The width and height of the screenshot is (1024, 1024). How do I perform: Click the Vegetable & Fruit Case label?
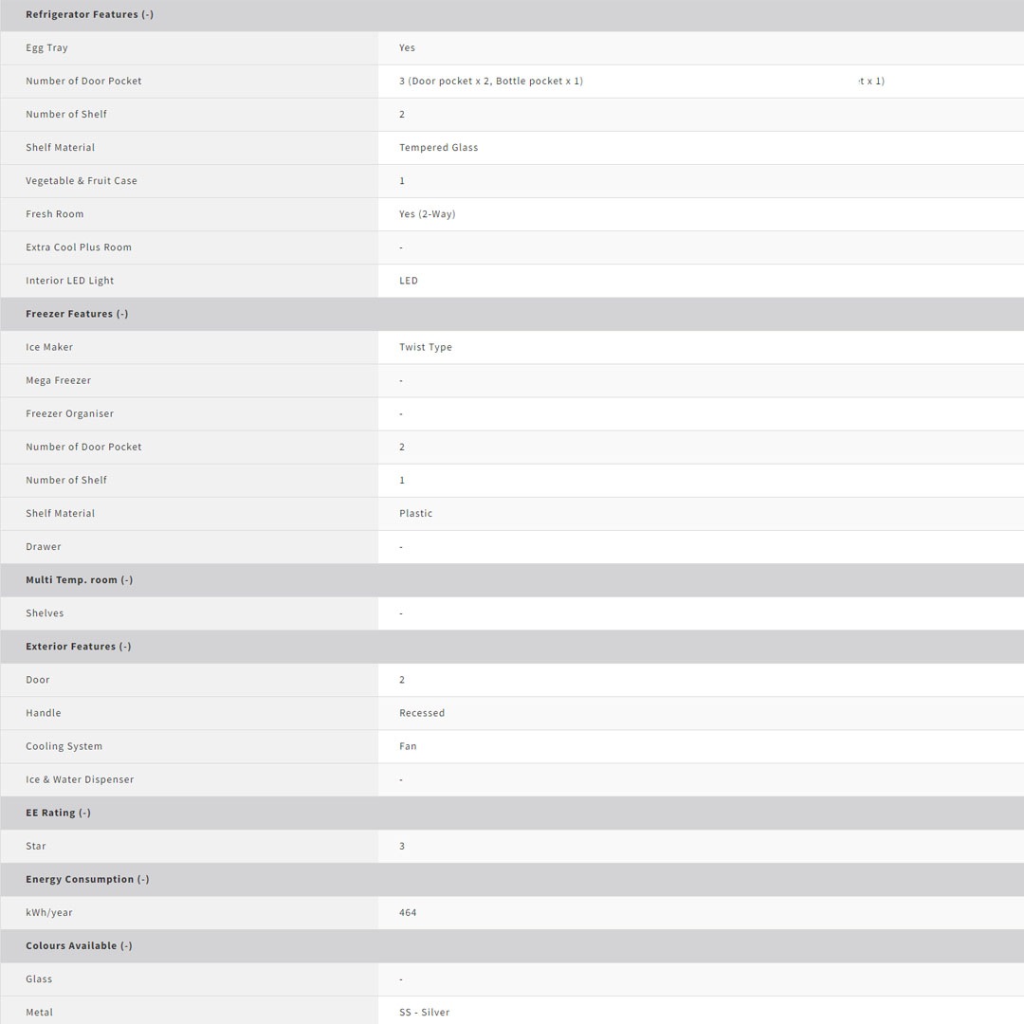(81, 181)
